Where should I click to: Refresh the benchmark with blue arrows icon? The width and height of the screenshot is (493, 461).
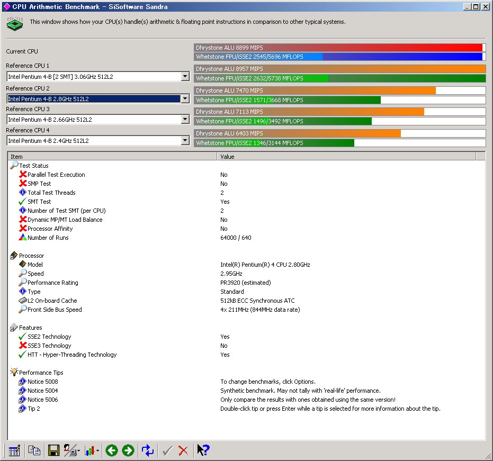tap(147, 450)
